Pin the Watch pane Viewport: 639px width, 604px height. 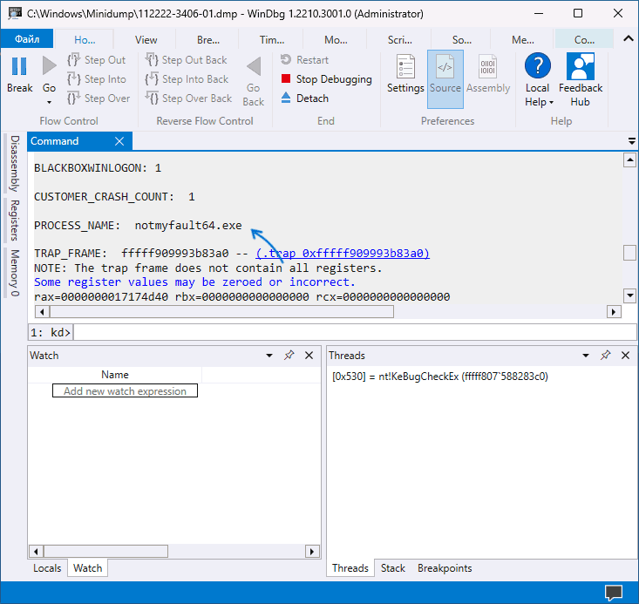pyautogui.click(x=289, y=356)
